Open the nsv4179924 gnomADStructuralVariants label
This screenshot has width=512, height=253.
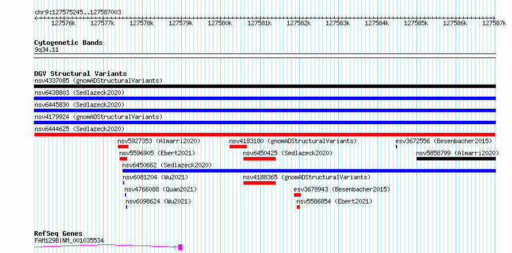pyautogui.click(x=98, y=117)
